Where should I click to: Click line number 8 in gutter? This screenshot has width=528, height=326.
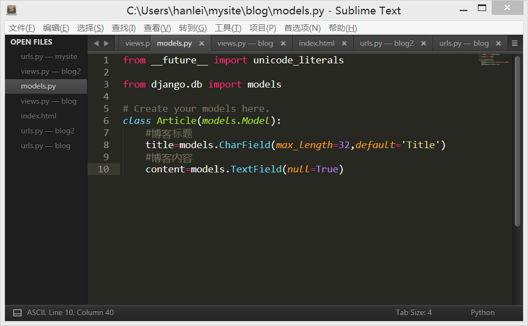coord(106,145)
